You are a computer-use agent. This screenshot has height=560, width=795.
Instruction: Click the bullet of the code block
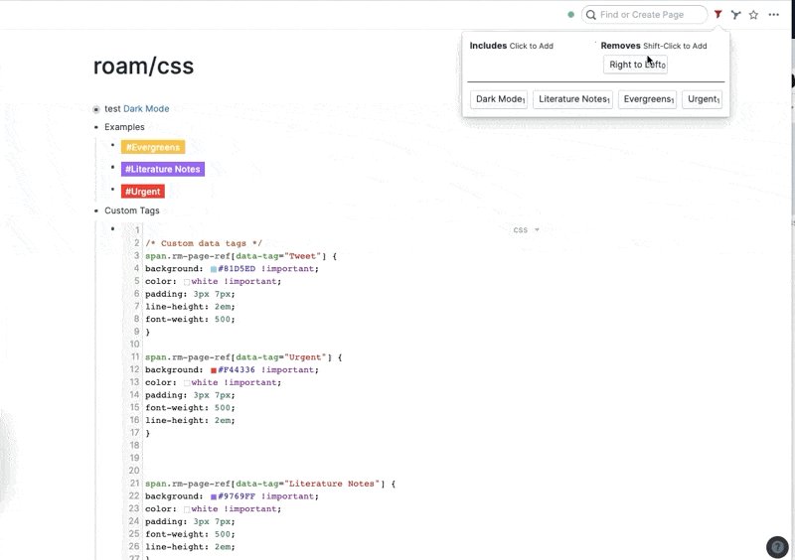[x=112, y=229]
